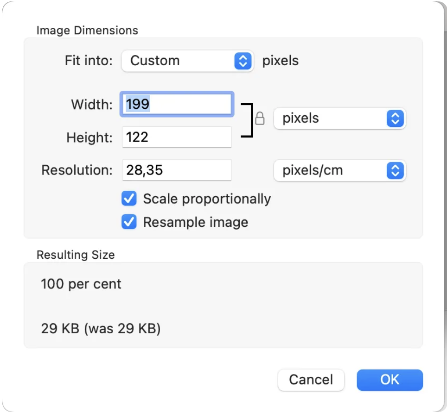Image resolution: width=447 pixels, height=412 pixels.
Task: Click the Height input containing 122
Action: pyautogui.click(x=176, y=137)
